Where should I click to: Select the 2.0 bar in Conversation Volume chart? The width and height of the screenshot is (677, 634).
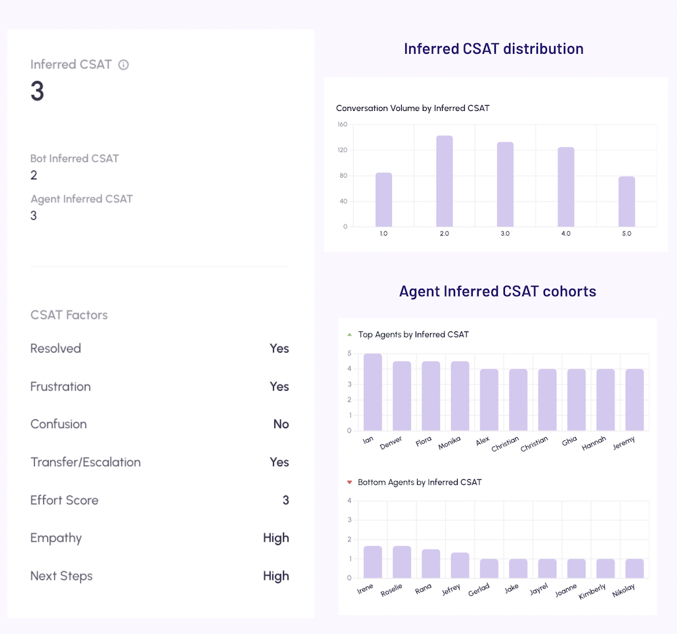tap(445, 181)
